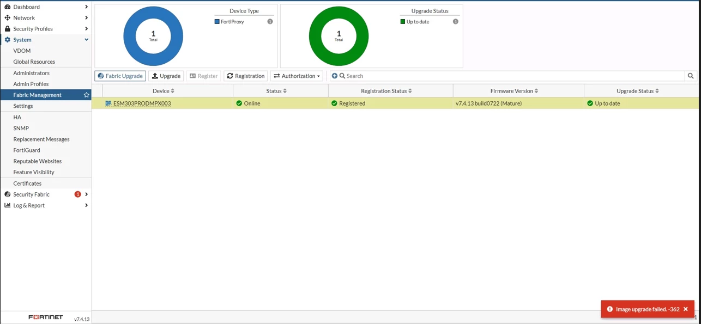Click the Up to date count badge in legend
Screen dimensions: 701x324
pos(455,22)
